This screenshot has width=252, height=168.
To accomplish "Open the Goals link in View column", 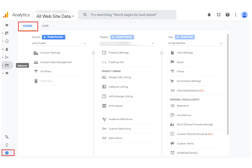I will tap(180, 62).
